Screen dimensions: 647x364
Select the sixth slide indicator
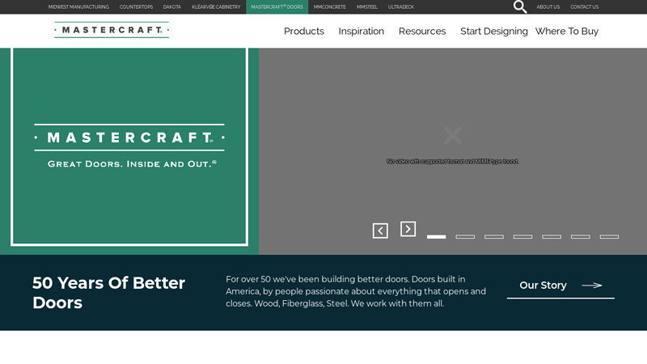coord(581,236)
